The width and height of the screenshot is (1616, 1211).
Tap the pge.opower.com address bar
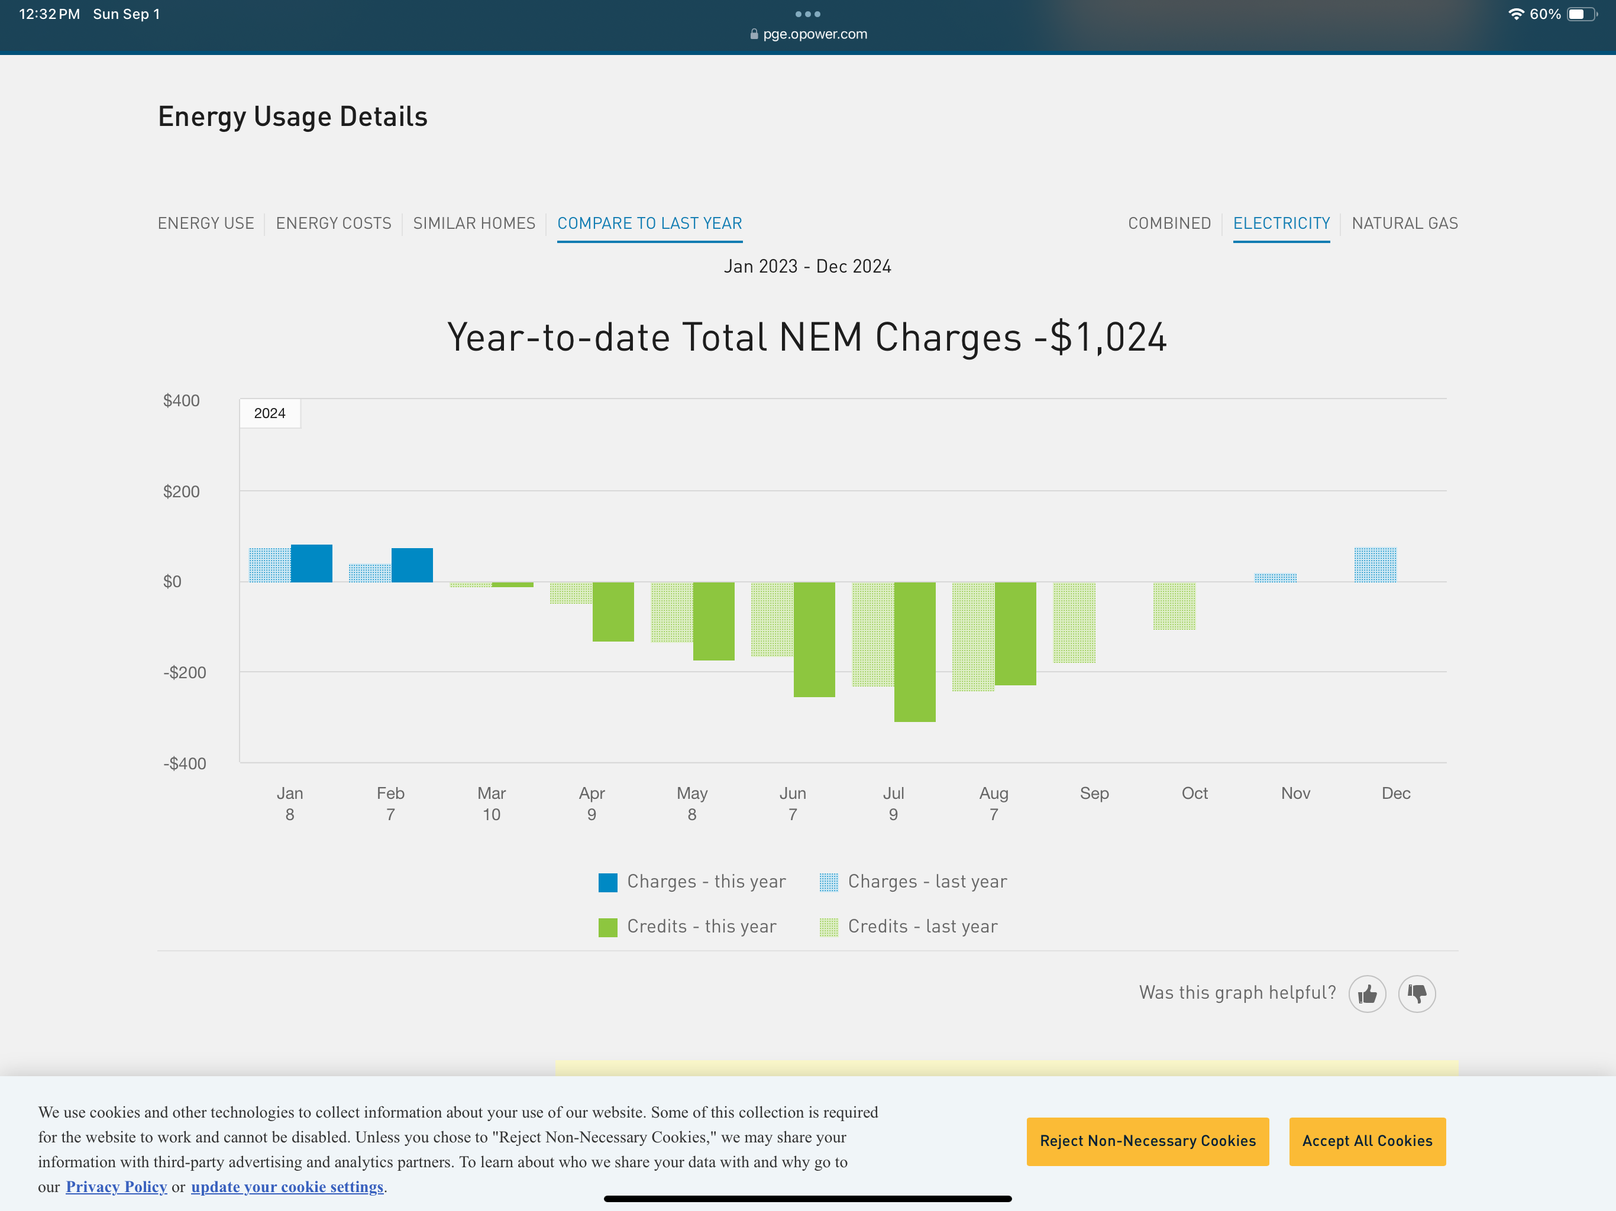pyautogui.click(x=808, y=34)
